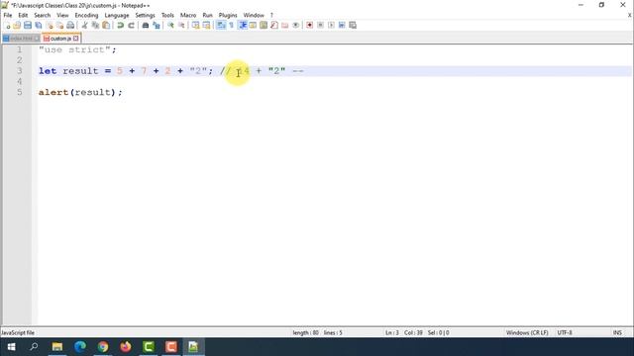Undo the last edit with the toolbar arrow

coord(120,26)
